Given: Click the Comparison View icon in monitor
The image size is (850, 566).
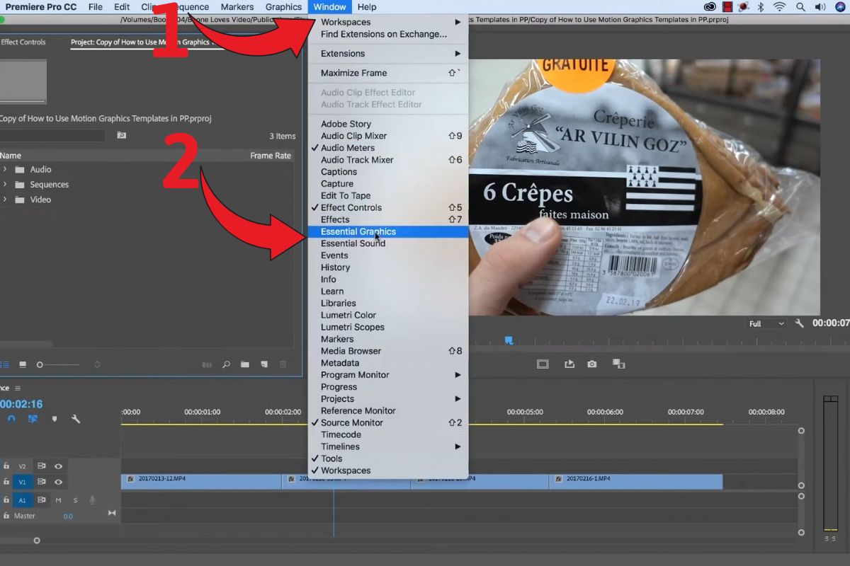Looking at the screenshot, I should (618, 364).
